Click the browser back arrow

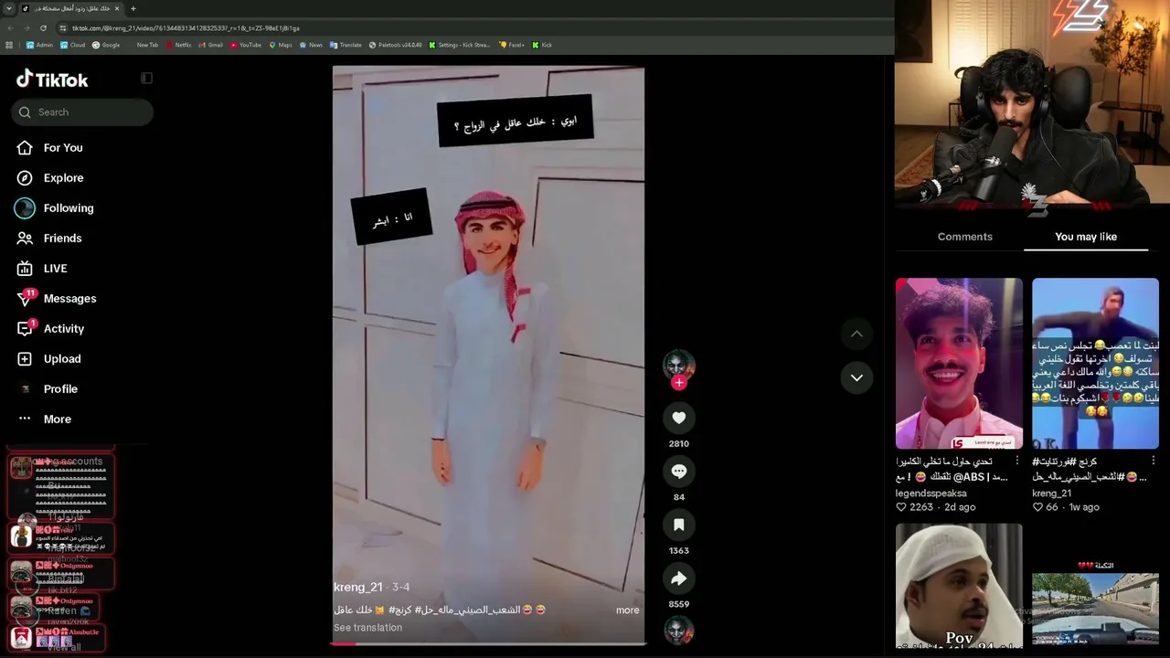tap(10, 28)
